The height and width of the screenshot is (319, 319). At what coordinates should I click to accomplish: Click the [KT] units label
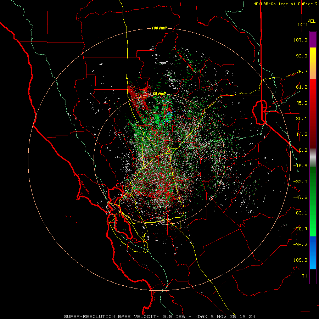(303, 24)
